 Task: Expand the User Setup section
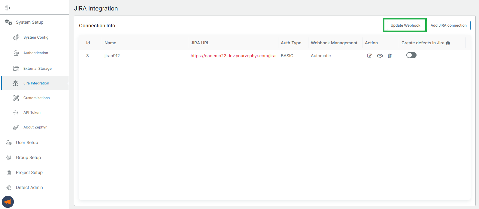tap(27, 143)
